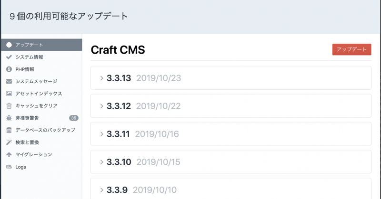Click the info icon beside PHP情報
This screenshot has height=199, width=381.
pos(9,69)
